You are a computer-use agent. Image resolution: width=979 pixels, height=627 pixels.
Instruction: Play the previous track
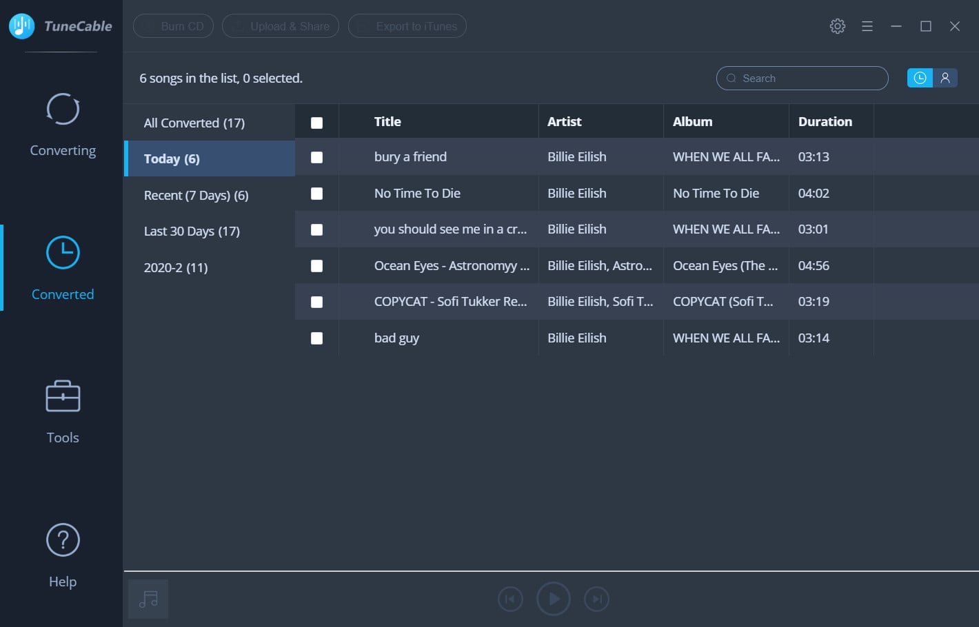tap(510, 599)
